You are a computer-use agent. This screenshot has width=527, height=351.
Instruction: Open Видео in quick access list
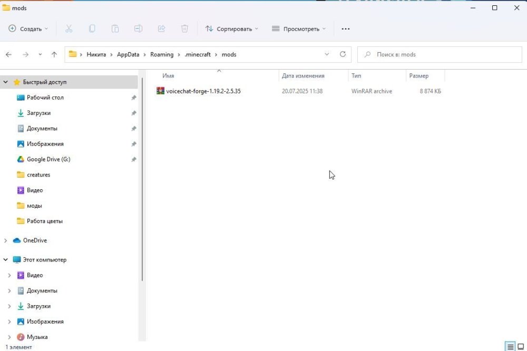(35, 190)
